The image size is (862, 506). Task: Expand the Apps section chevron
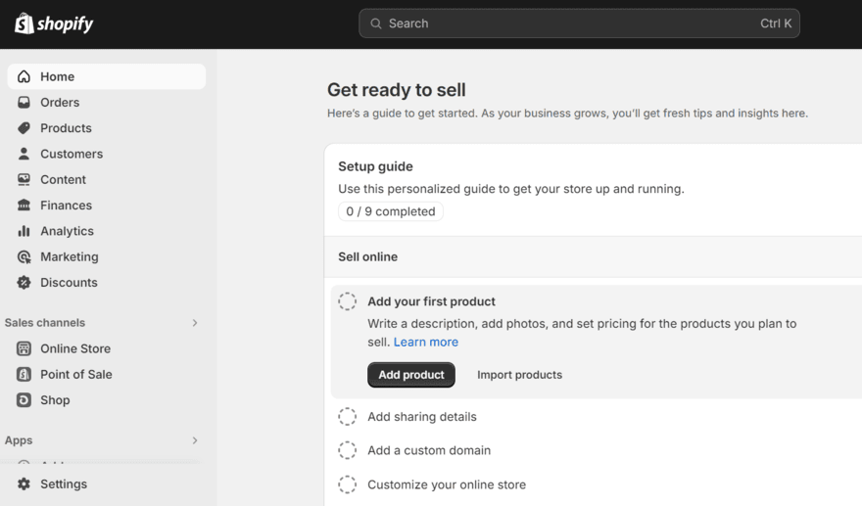(x=195, y=440)
